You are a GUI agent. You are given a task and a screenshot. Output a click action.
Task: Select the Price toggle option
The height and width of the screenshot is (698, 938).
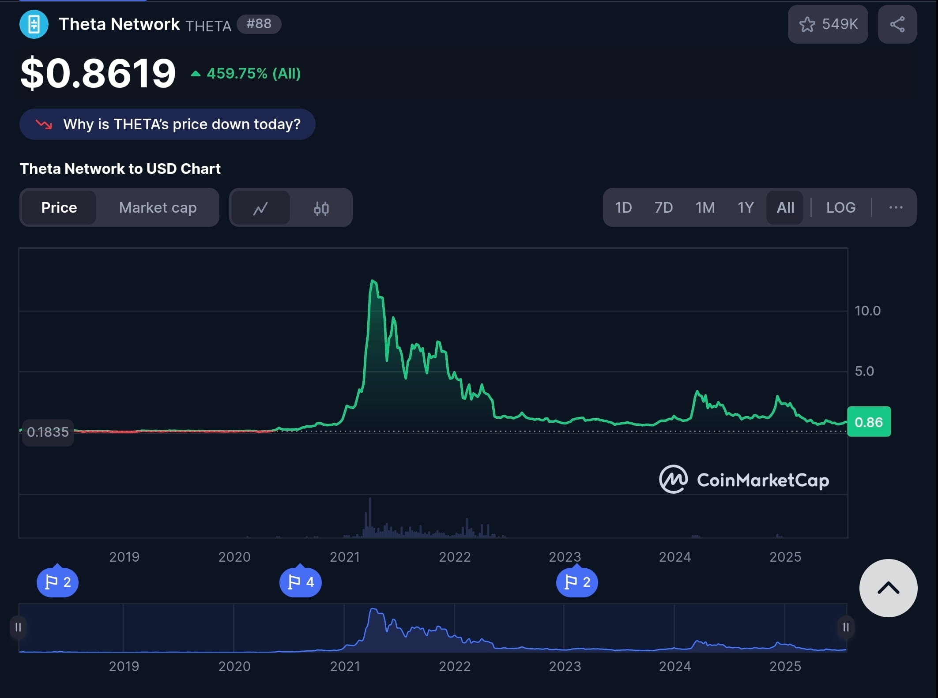point(59,207)
